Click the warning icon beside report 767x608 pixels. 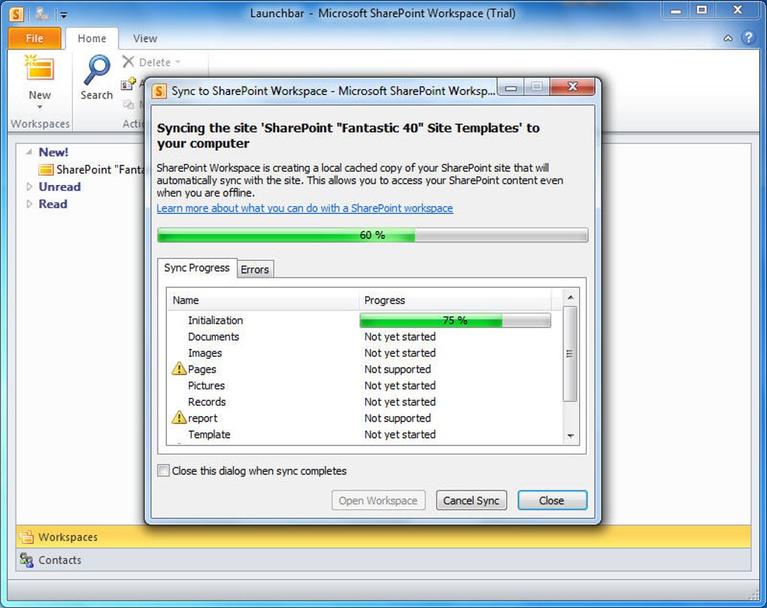tap(179, 418)
